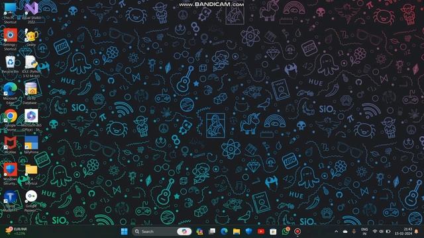Image resolution: width=424 pixels, height=238 pixels.
Task: Open Task View on the taskbar
Action: click(212, 231)
